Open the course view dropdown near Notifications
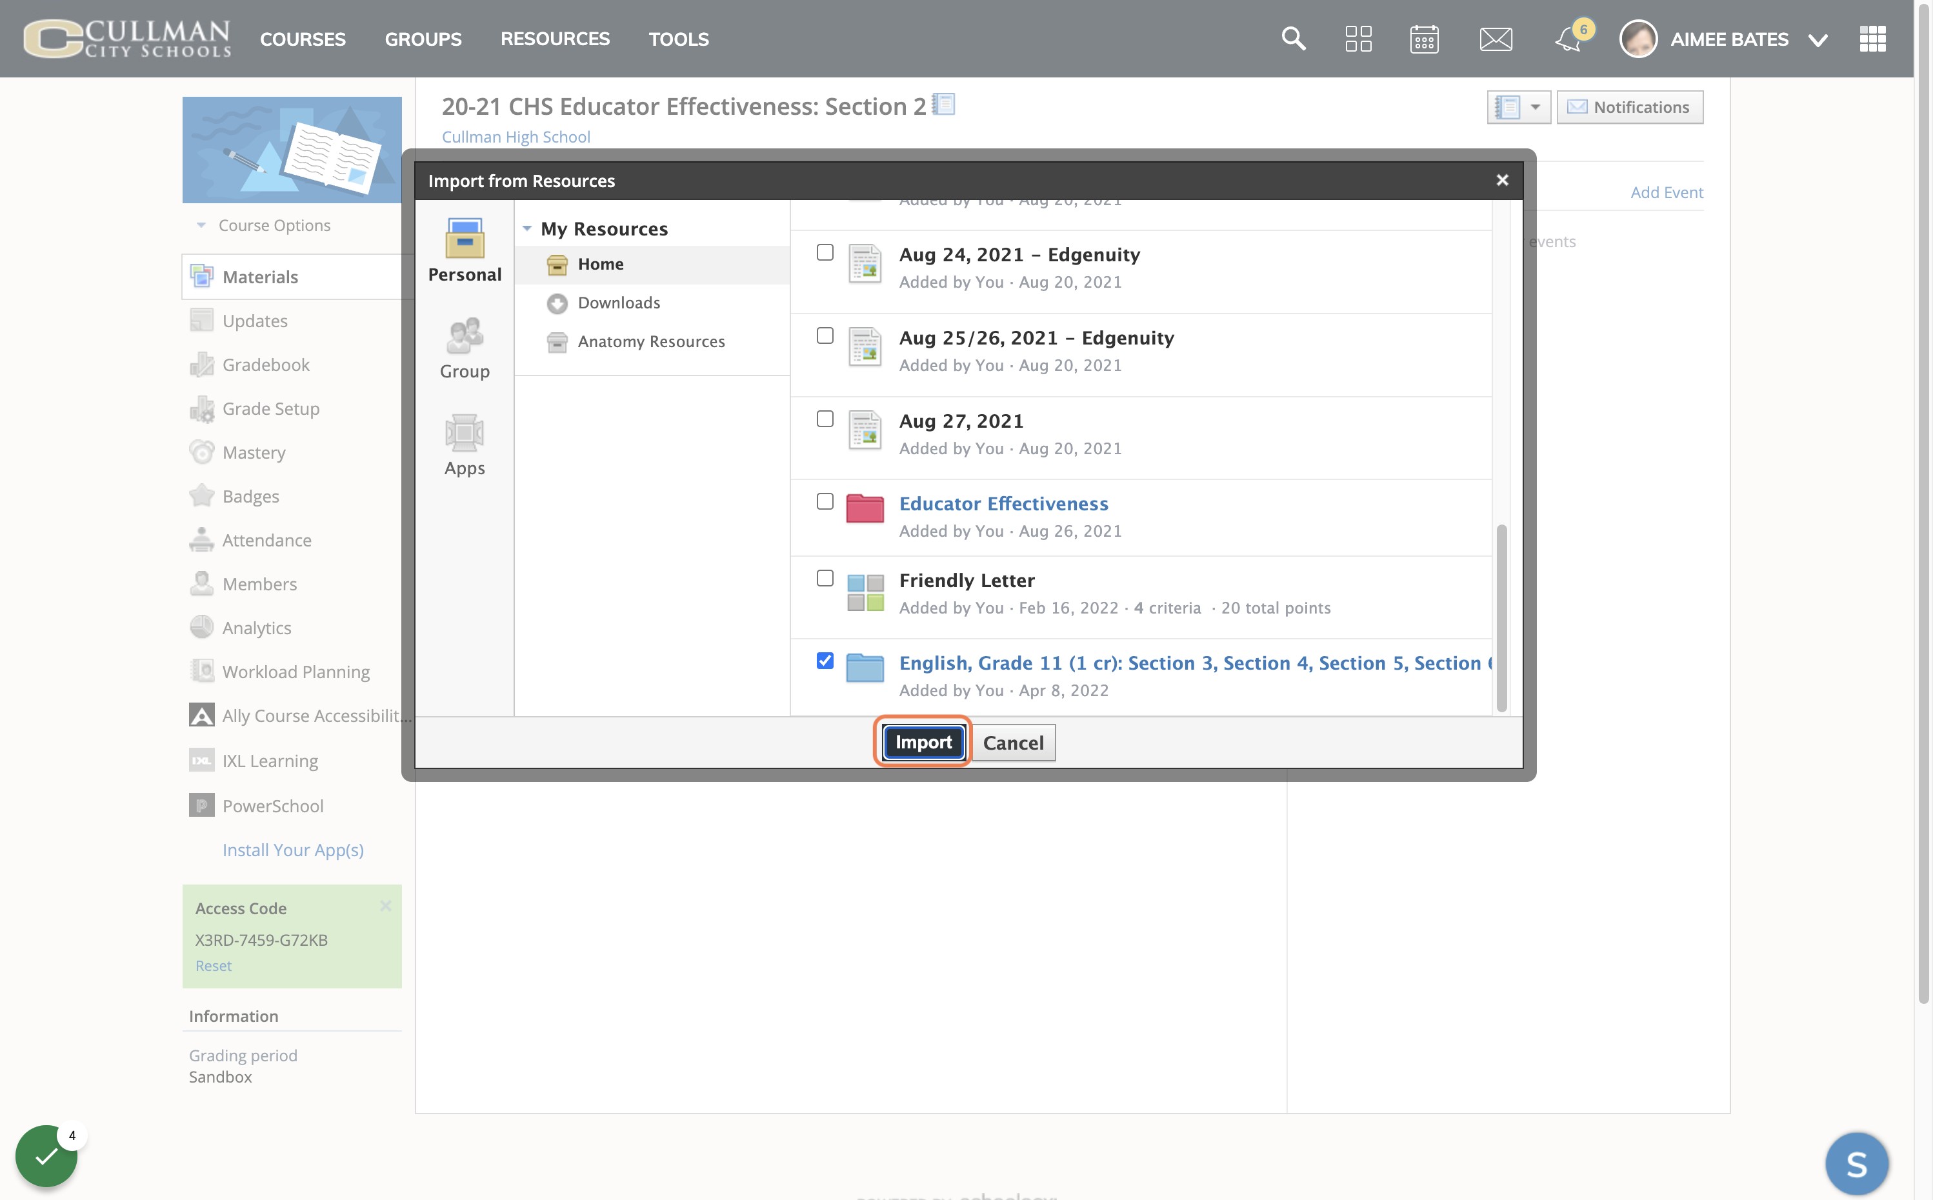 click(x=1518, y=106)
